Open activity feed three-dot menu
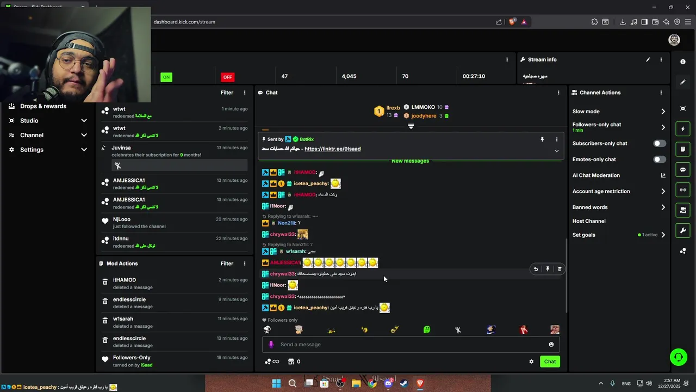The height and width of the screenshot is (392, 696). (x=244, y=93)
